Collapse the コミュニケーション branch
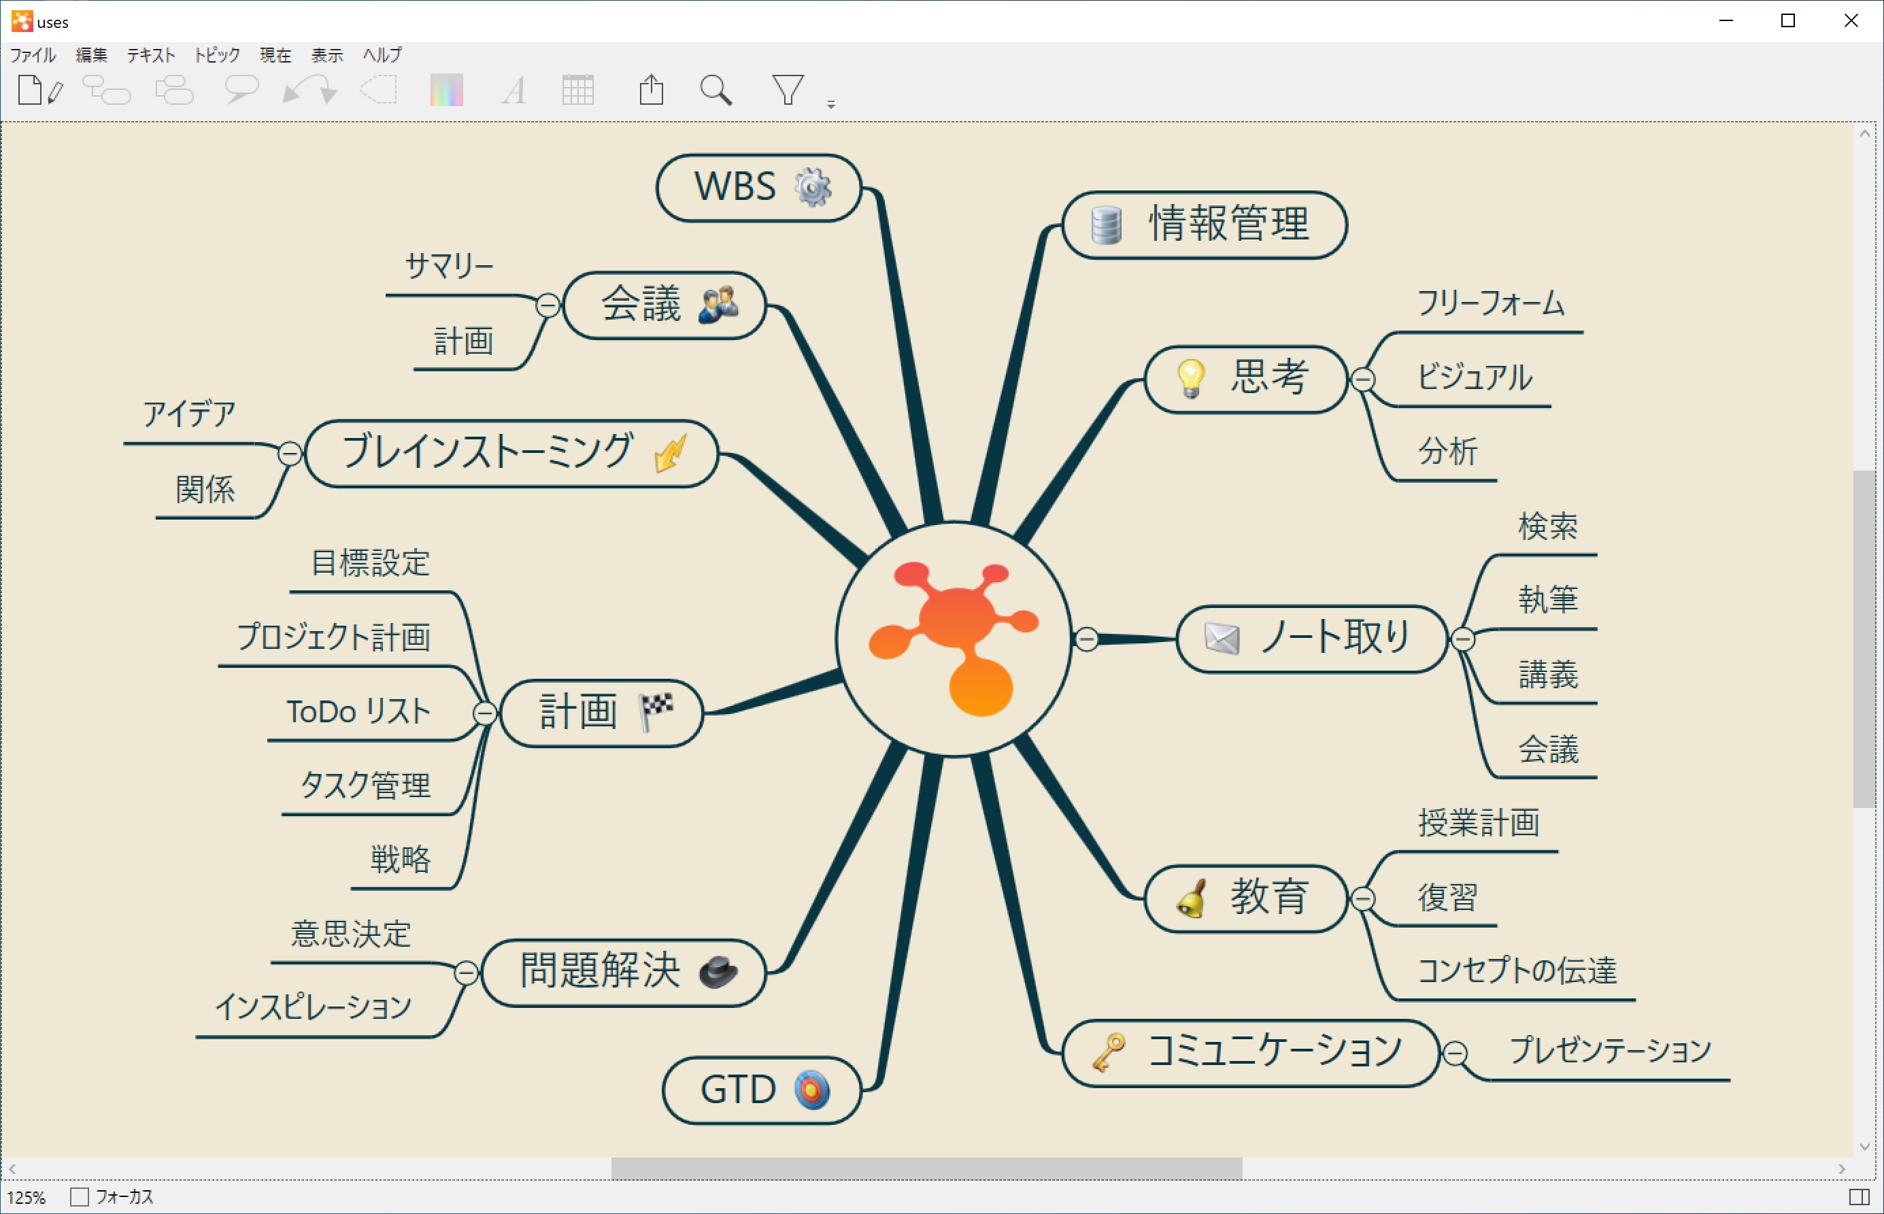 (1456, 1053)
